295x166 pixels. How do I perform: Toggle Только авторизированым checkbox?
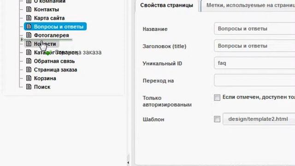click(217, 97)
